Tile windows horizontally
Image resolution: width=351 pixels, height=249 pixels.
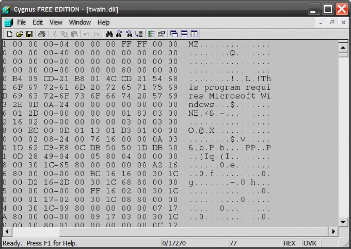coord(184,34)
